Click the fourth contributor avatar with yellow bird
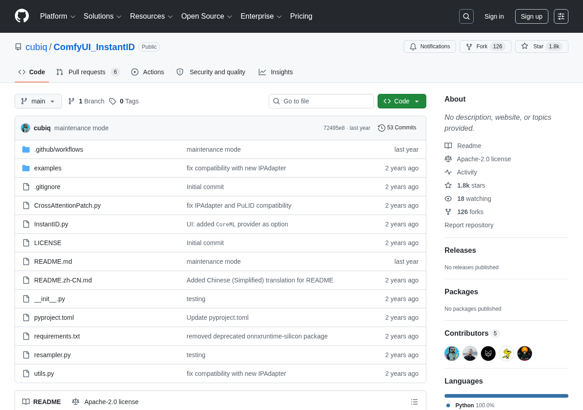This screenshot has width=583, height=410. (506, 354)
